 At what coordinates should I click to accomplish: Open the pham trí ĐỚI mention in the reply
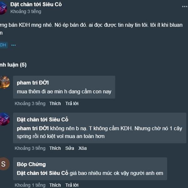coord(33,128)
